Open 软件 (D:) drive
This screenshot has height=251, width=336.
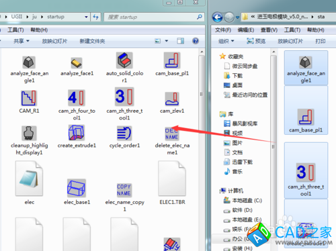click(238, 210)
